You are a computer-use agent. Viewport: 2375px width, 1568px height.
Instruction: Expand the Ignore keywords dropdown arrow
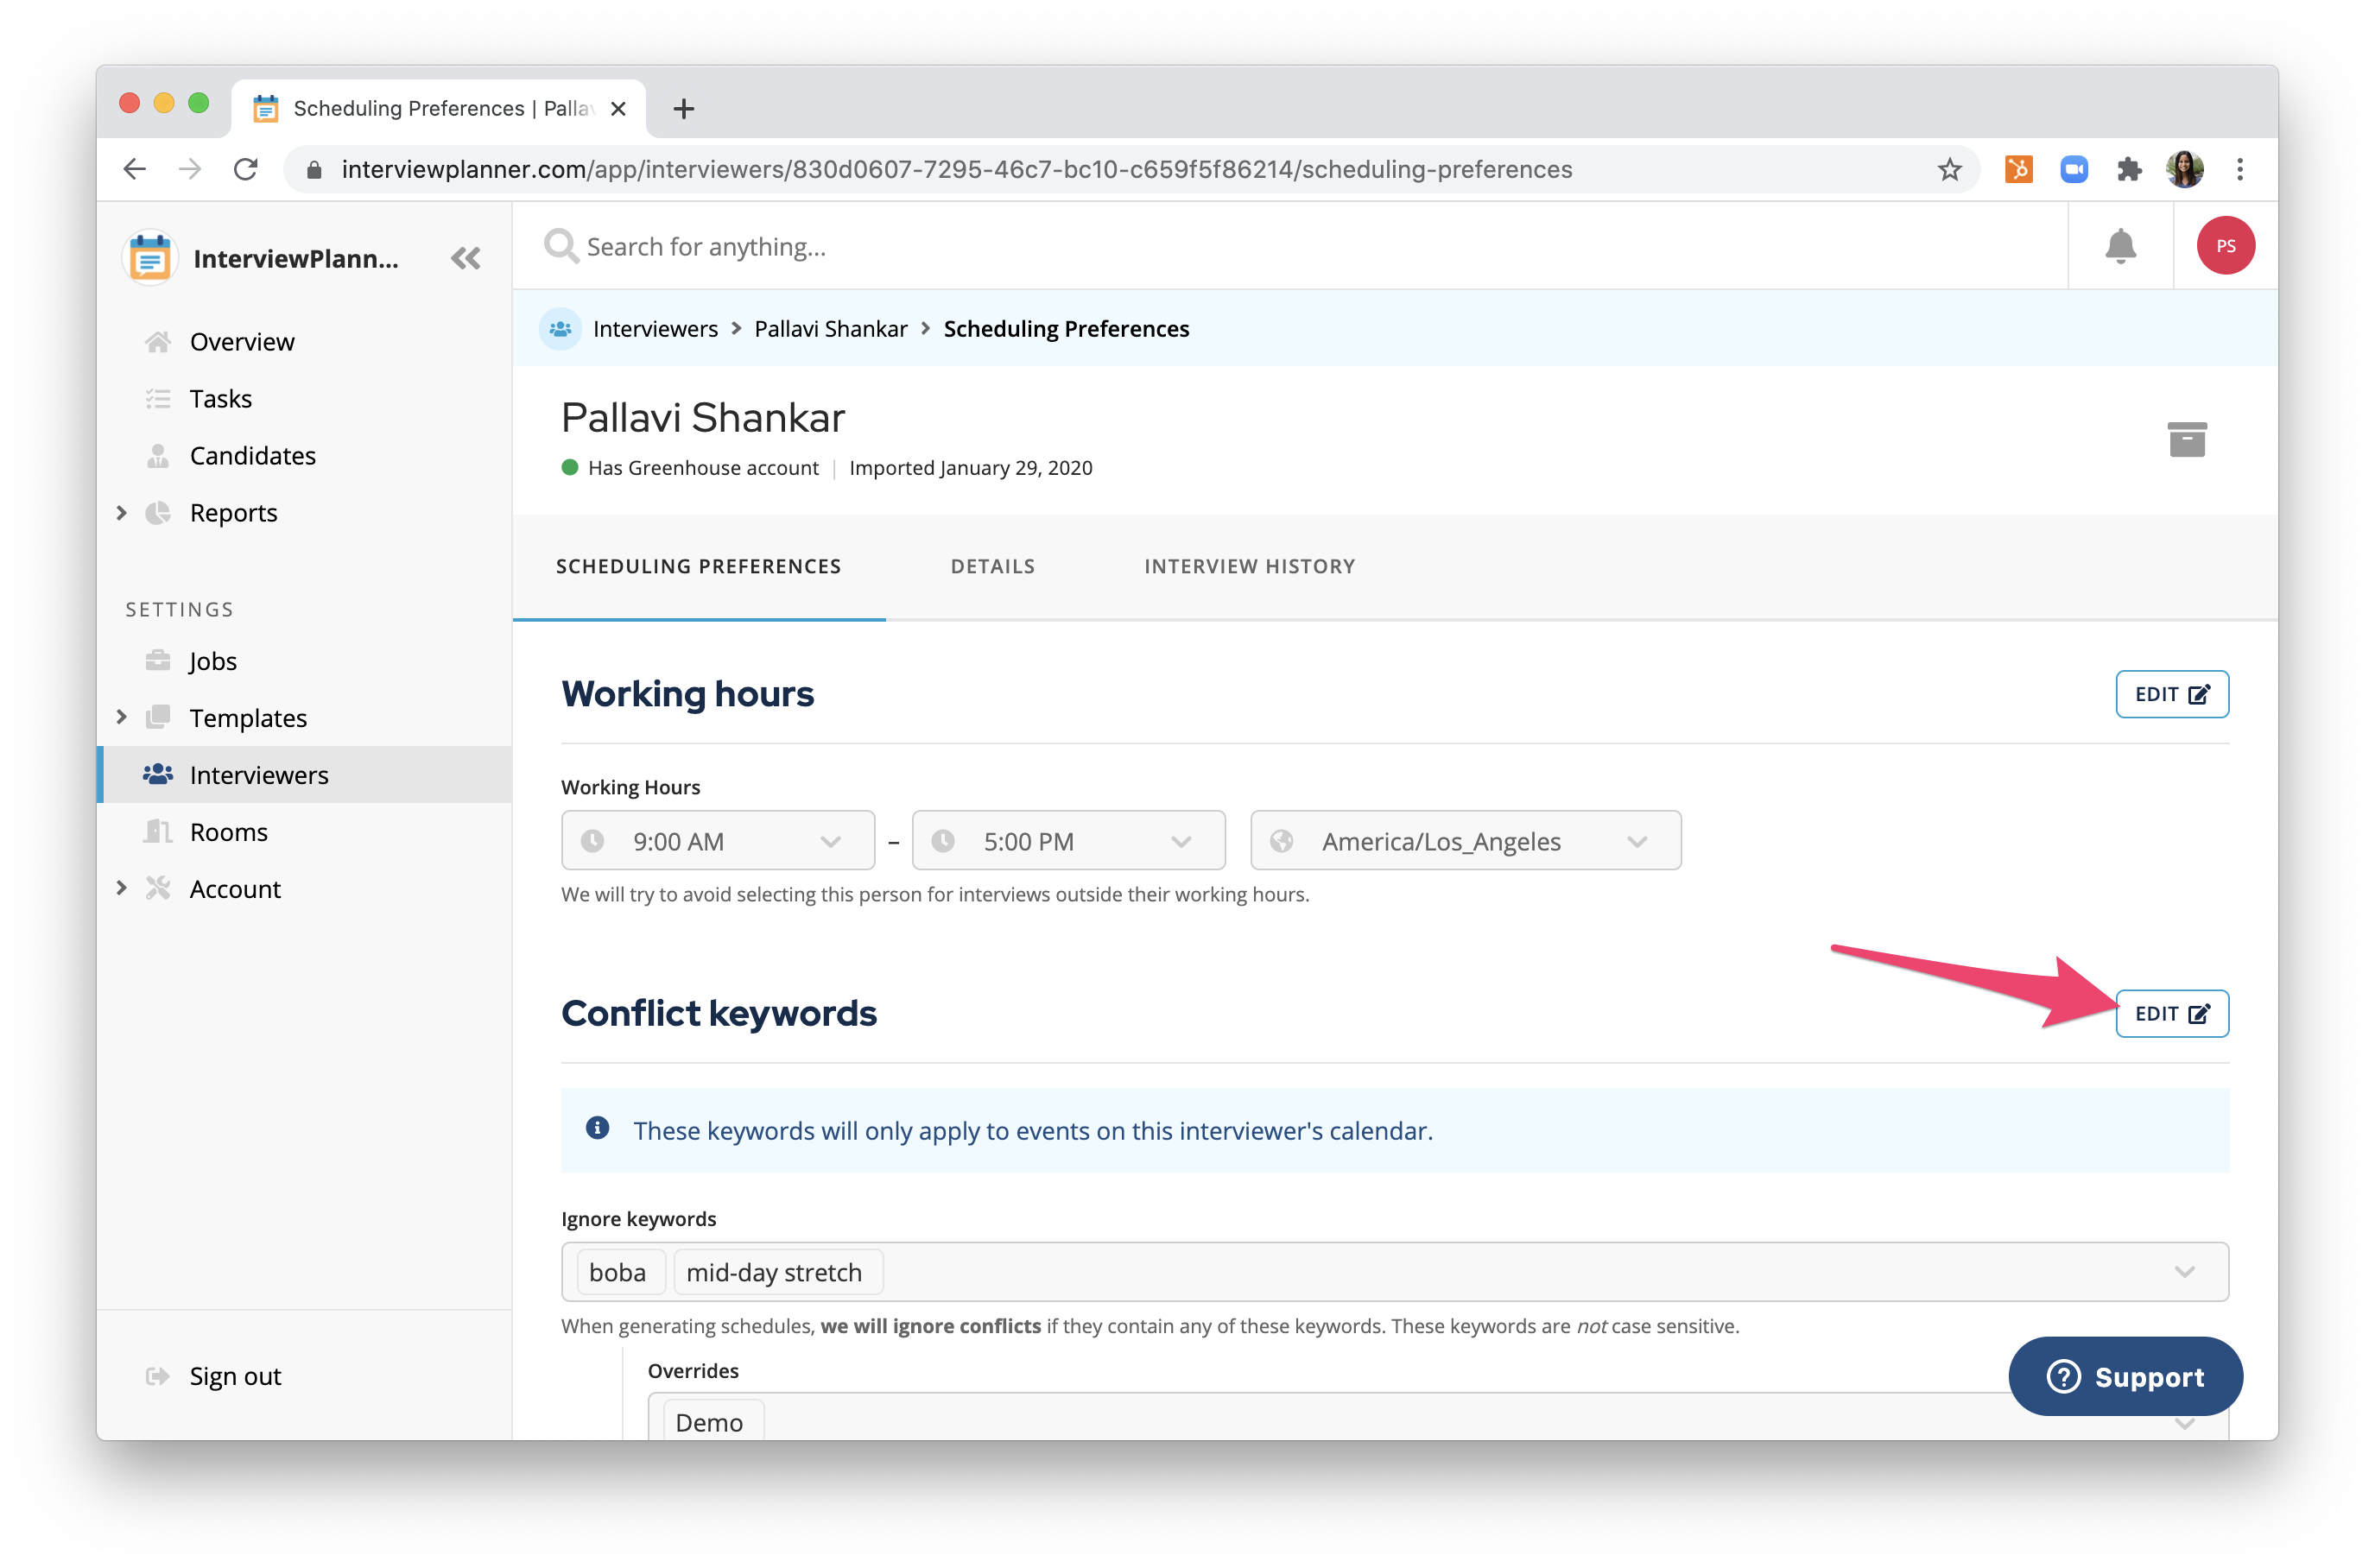[x=2183, y=1271]
